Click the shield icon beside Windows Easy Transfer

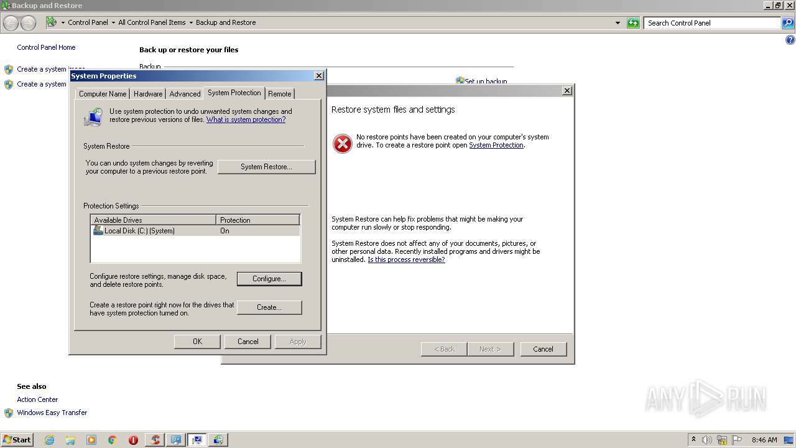[x=9, y=413]
